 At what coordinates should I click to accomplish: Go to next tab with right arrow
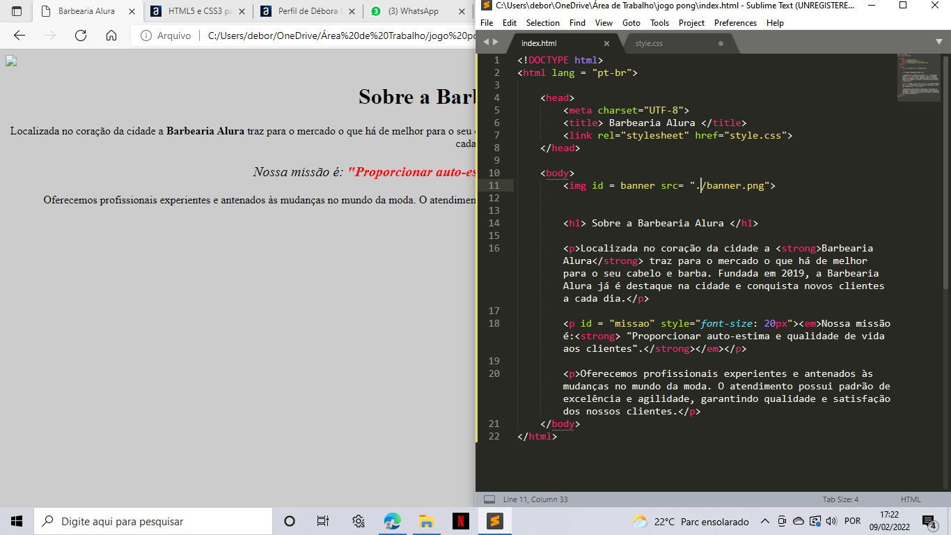[x=496, y=42]
